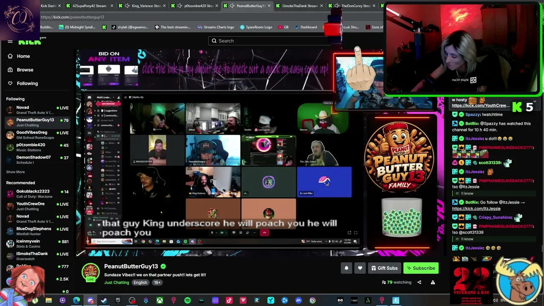Open Xbox app from the taskbar

pos(160,300)
